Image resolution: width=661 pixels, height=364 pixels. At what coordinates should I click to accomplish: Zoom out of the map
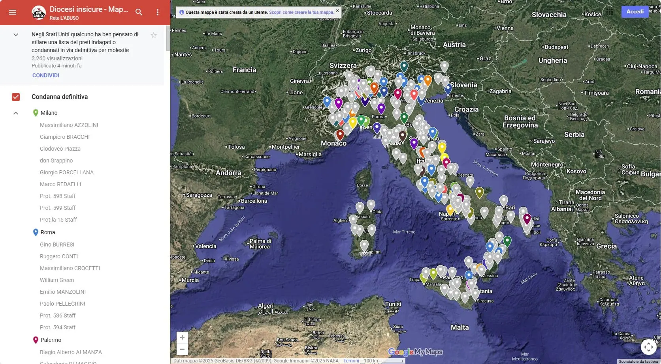click(182, 349)
